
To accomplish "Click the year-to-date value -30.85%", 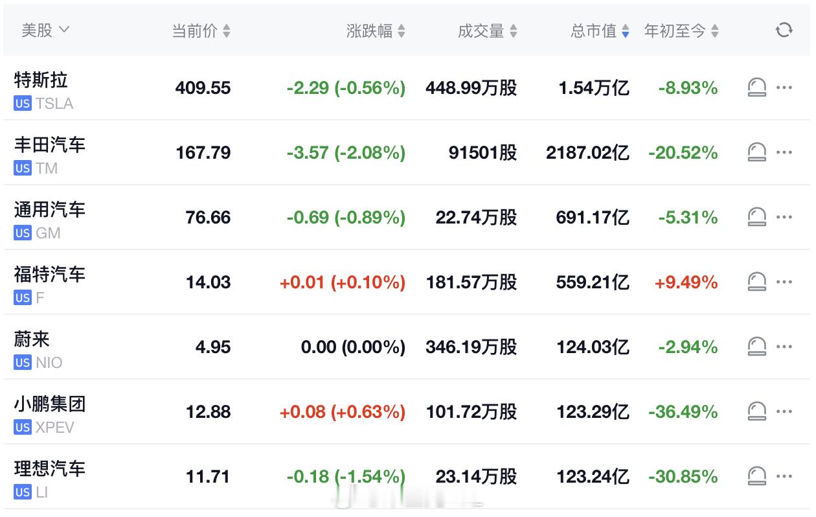I will [x=683, y=477].
